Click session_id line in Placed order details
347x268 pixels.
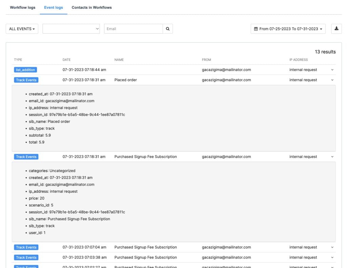[77, 115]
